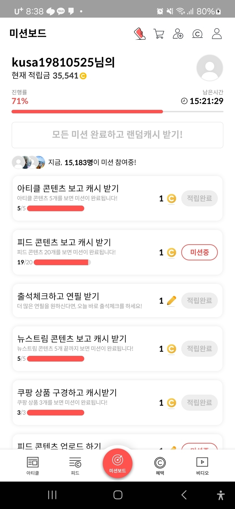Open the 비디오 tab
The height and width of the screenshot is (509, 235).
[202, 466]
